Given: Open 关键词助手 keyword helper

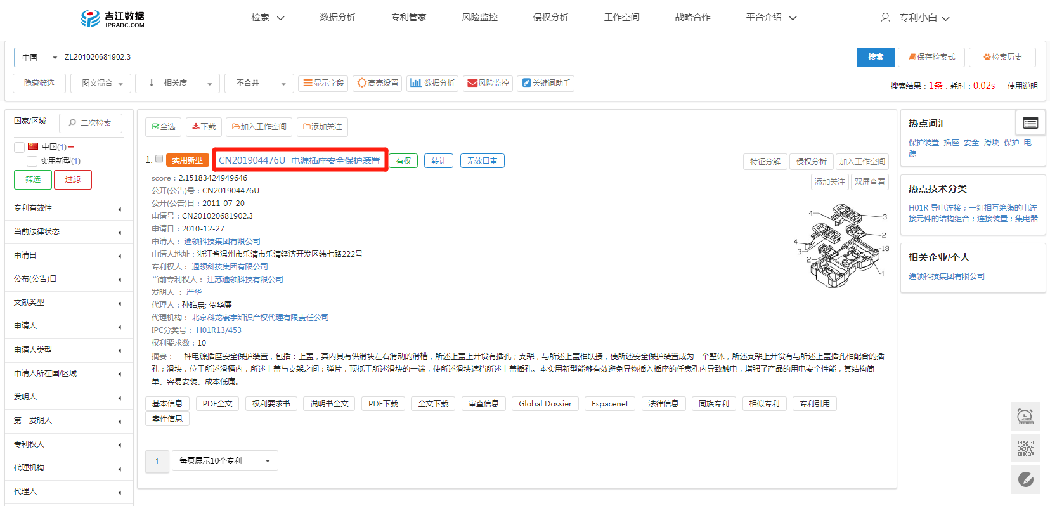Looking at the screenshot, I should [546, 83].
